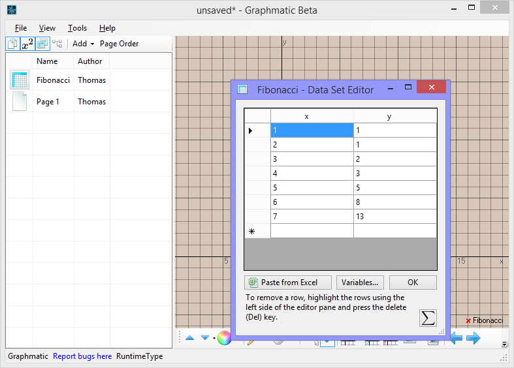Viewport: 514px width, 368px height.
Task: Click the grayed-out node tree icon
Action: pyautogui.click(x=57, y=44)
